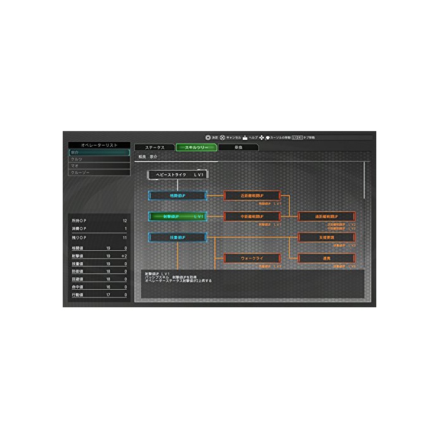
Task: Click the cross button cancel icon
Action: (x=222, y=137)
